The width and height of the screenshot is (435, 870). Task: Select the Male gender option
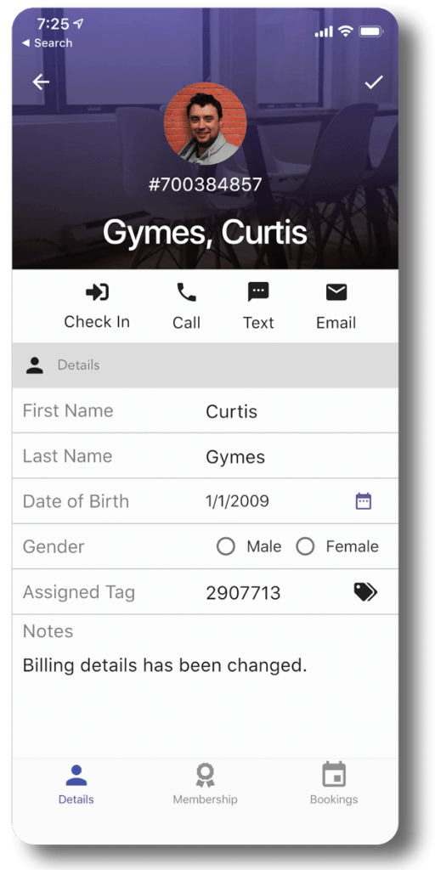(226, 546)
